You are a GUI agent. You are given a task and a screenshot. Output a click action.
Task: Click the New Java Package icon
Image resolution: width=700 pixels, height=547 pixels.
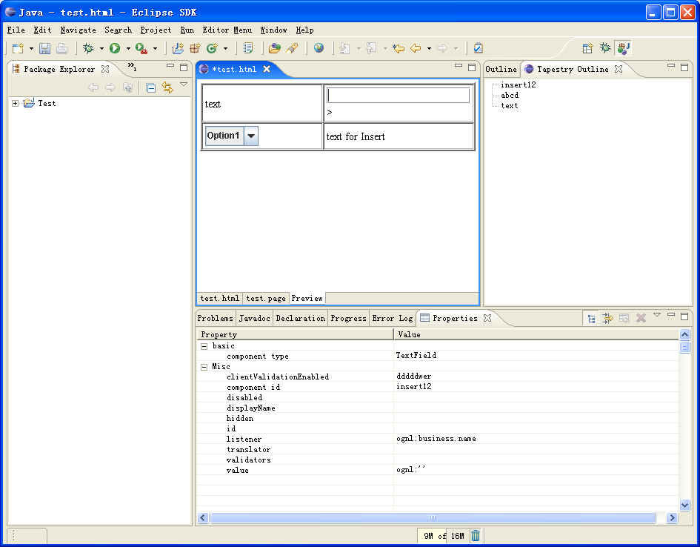click(x=195, y=48)
